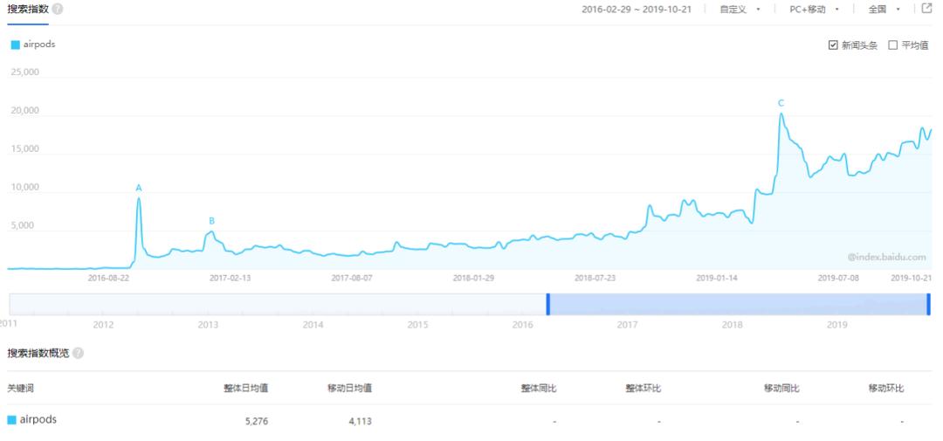The image size is (943, 441).
Task: Toggle the airpods legend color square
Action: coord(16,45)
